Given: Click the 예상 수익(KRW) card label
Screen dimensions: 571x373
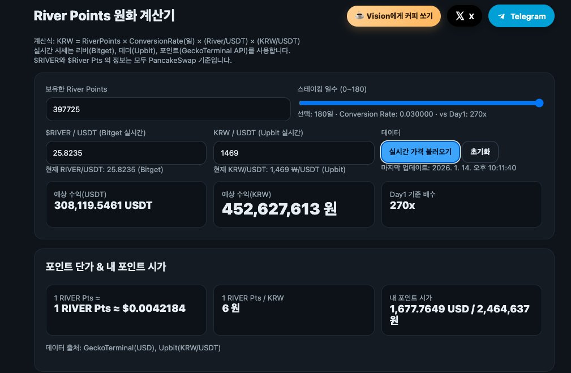Looking at the screenshot, I should tap(247, 195).
